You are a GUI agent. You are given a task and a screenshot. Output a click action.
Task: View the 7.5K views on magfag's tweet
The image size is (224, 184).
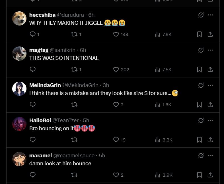click(164, 69)
